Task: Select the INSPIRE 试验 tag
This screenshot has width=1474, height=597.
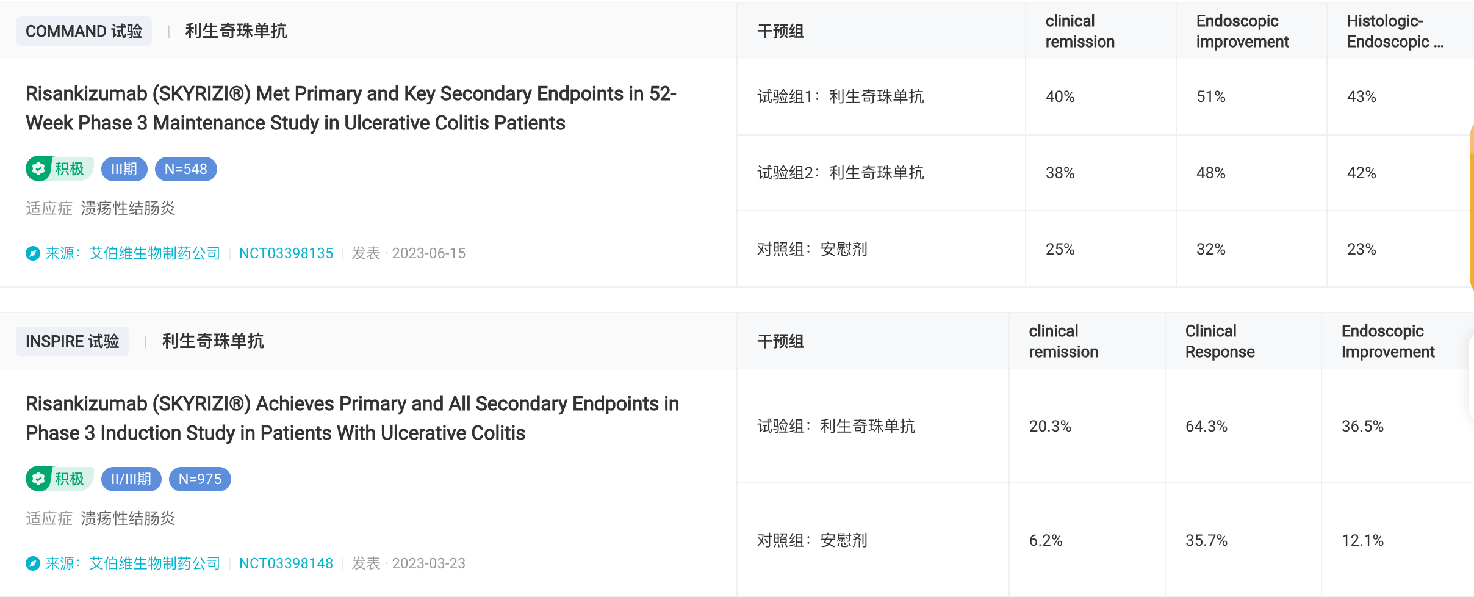Action: point(73,341)
